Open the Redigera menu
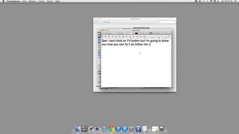Screen dimensions: 239x134 click(32, 1)
